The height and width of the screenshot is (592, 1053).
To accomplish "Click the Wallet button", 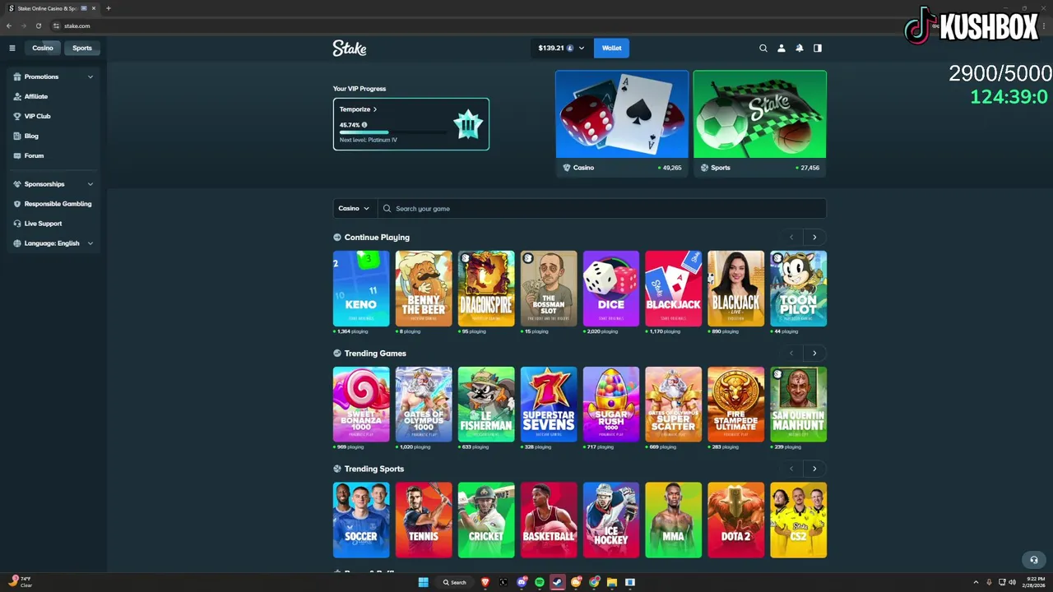I will 612,48.
